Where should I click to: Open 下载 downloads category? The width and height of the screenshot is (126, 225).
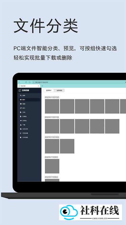click(29, 125)
